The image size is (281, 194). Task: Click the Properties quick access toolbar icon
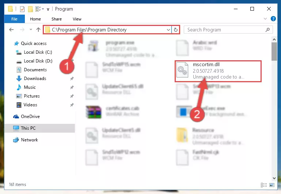pyautogui.click(x=22, y=9)
